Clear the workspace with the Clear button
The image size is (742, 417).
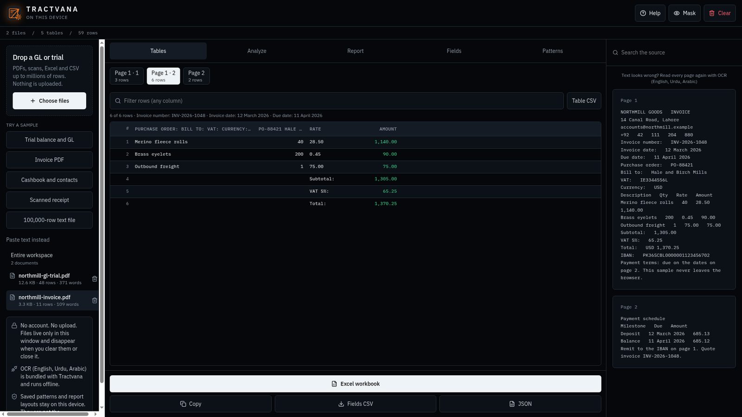pyautogui.click(x=720, y=13)
